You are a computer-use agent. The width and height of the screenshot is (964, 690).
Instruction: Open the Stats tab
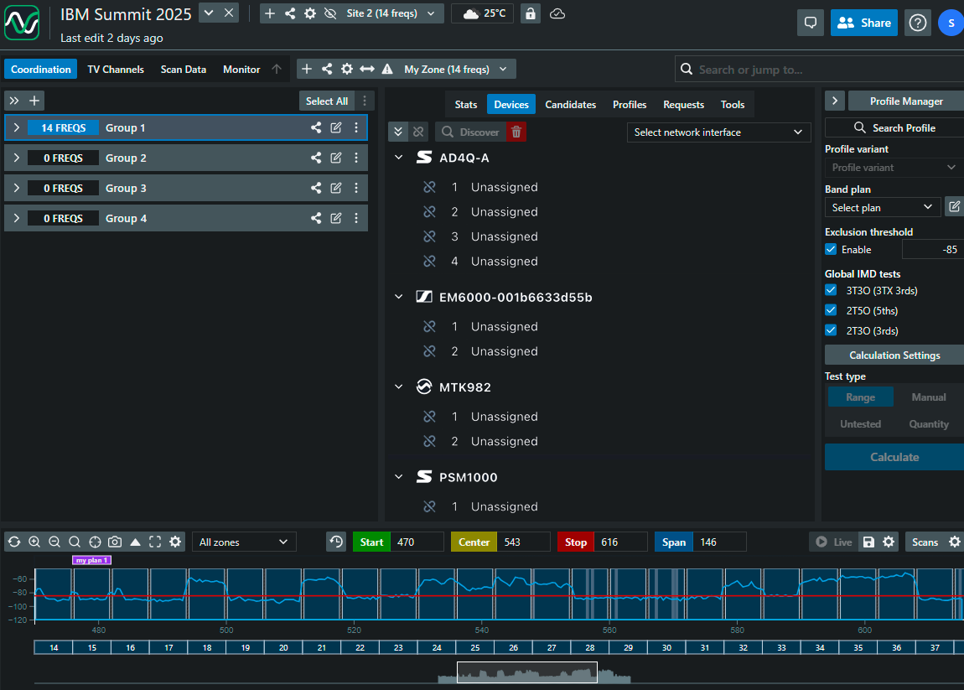(466, 105)
